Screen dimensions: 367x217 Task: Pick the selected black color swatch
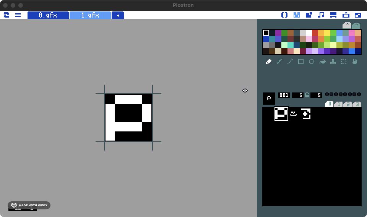tap(266, 33)
